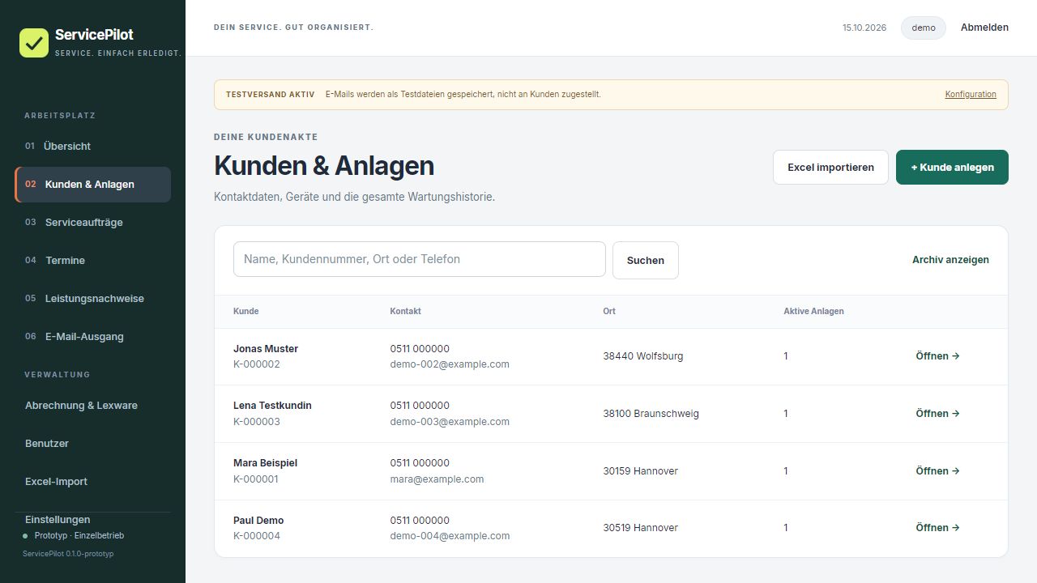Open the Jonas Muster customer record
The width and height of the screenshot is (1037, 583).
[x=937, y=356]
